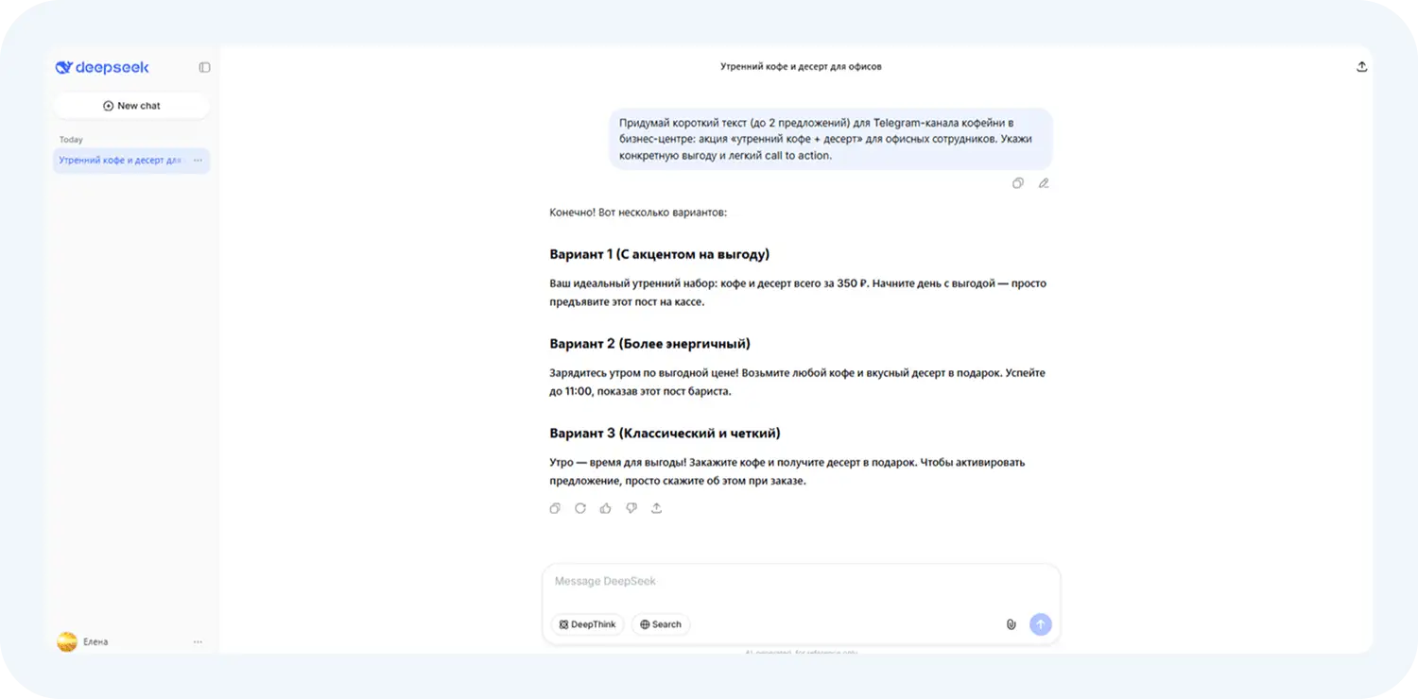Select the 'Утренний кофе и десерт' chat
This screenshot has width=1418, height=699.
(x=118, y=161)
